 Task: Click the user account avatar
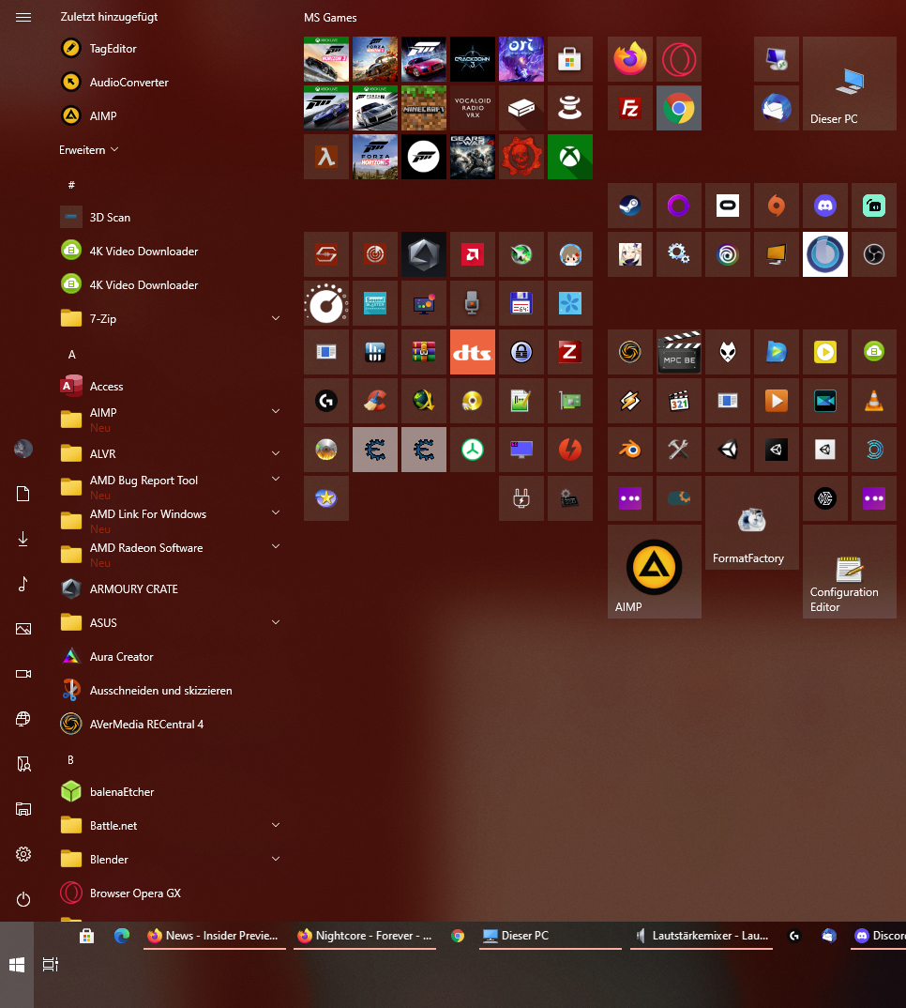pyautogui.click(x=23, y=449)
